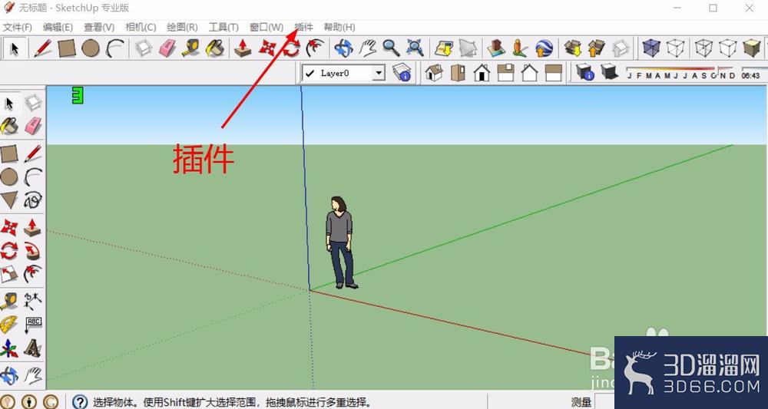Click the Add New Building icon
Screen dimensions: 768x409
click(x=495, y=48)
